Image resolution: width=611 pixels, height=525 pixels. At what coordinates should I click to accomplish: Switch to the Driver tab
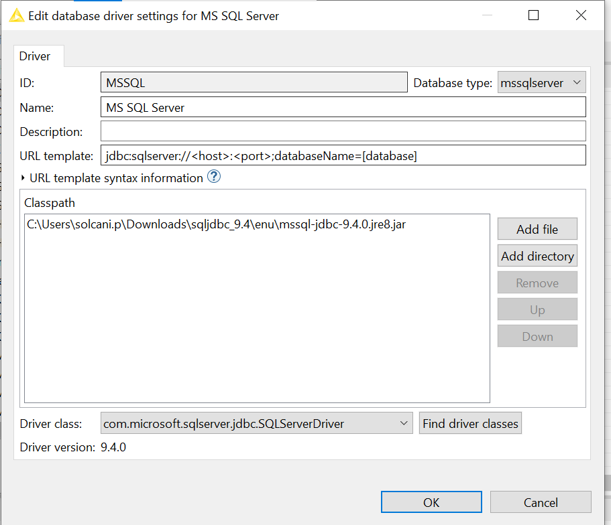(35, 56)
